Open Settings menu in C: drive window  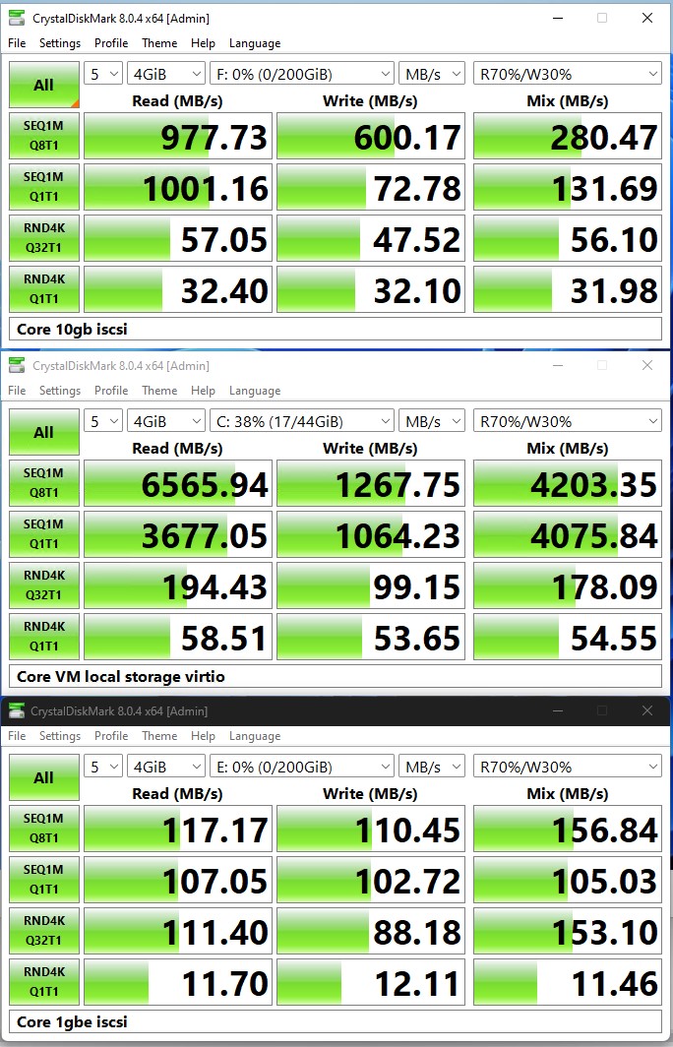[59, 390]
